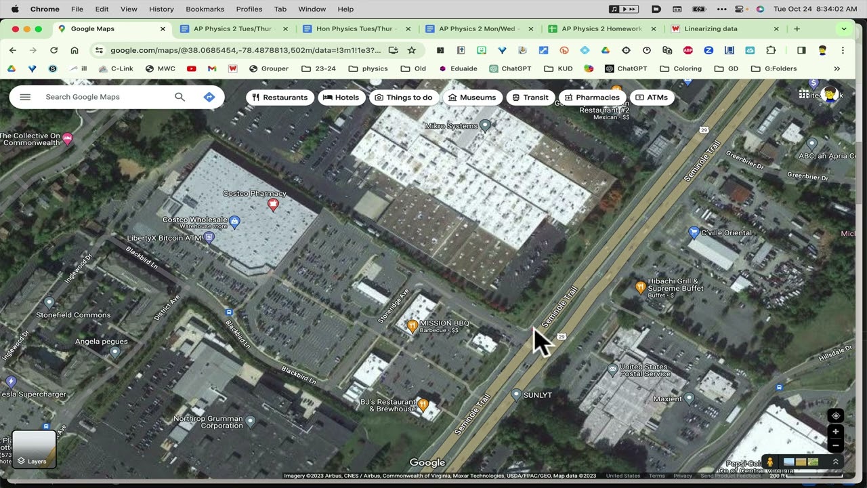Open the Bookmarks menu in menu bar
The width and height of the screenshot is (867, 488).
click(x=205, y=9)
